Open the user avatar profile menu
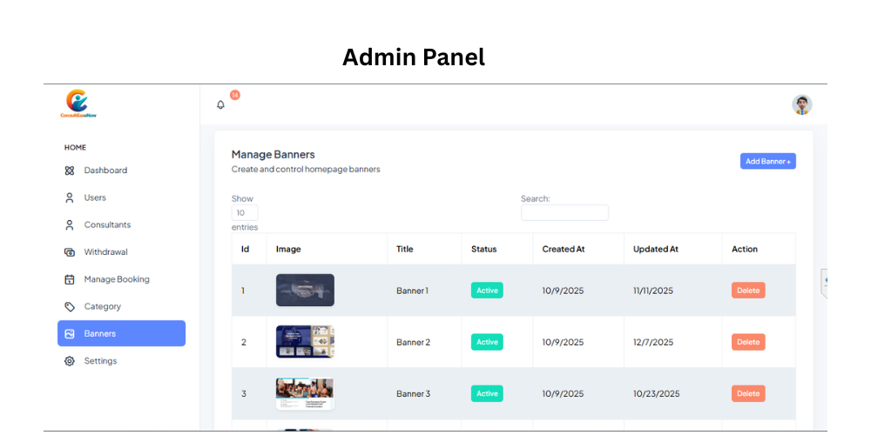871x435 pixels. pyautogui.click(x=801, y=104)
